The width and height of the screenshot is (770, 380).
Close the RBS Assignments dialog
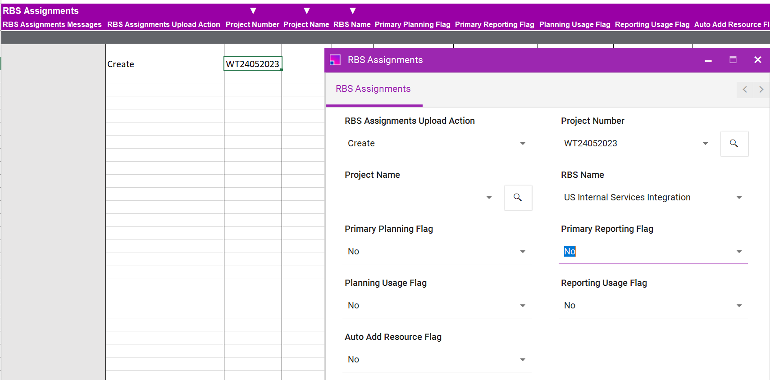coord(758,60)
